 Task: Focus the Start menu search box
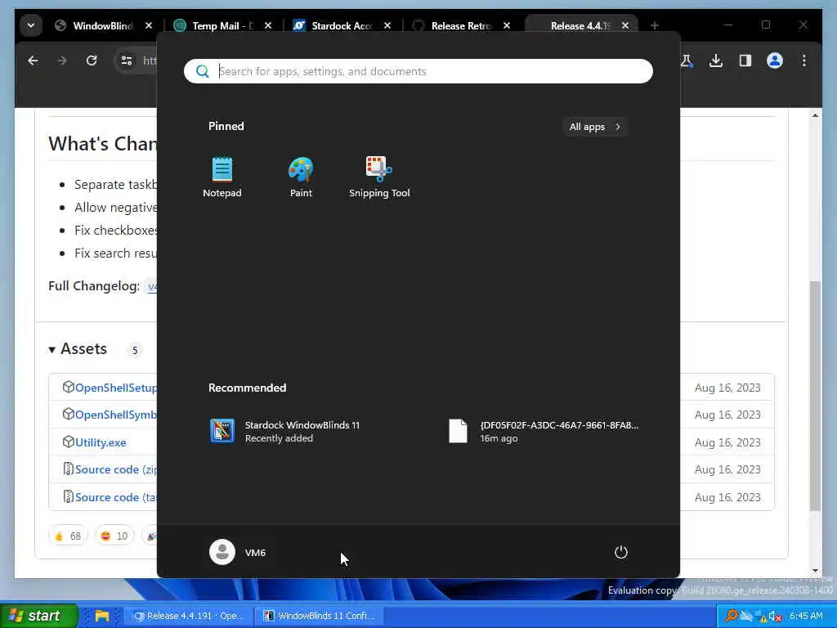[418, 71]
